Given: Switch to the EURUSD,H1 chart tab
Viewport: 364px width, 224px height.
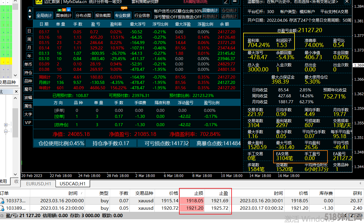Looking at the screenshot, I should (x=39, y=184).
